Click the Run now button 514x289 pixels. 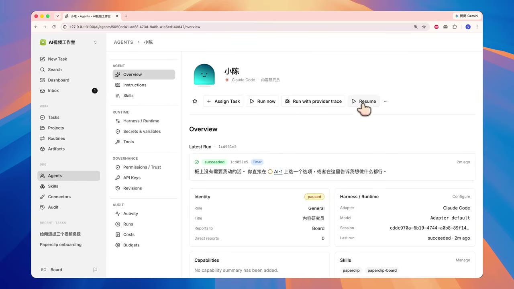coord(263,101)
